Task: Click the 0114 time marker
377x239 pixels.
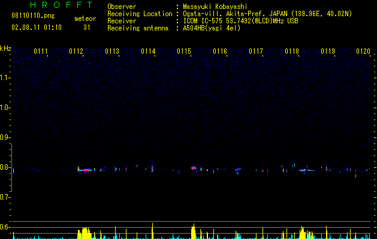Action: pyautogui.click(x=148, y=51)
